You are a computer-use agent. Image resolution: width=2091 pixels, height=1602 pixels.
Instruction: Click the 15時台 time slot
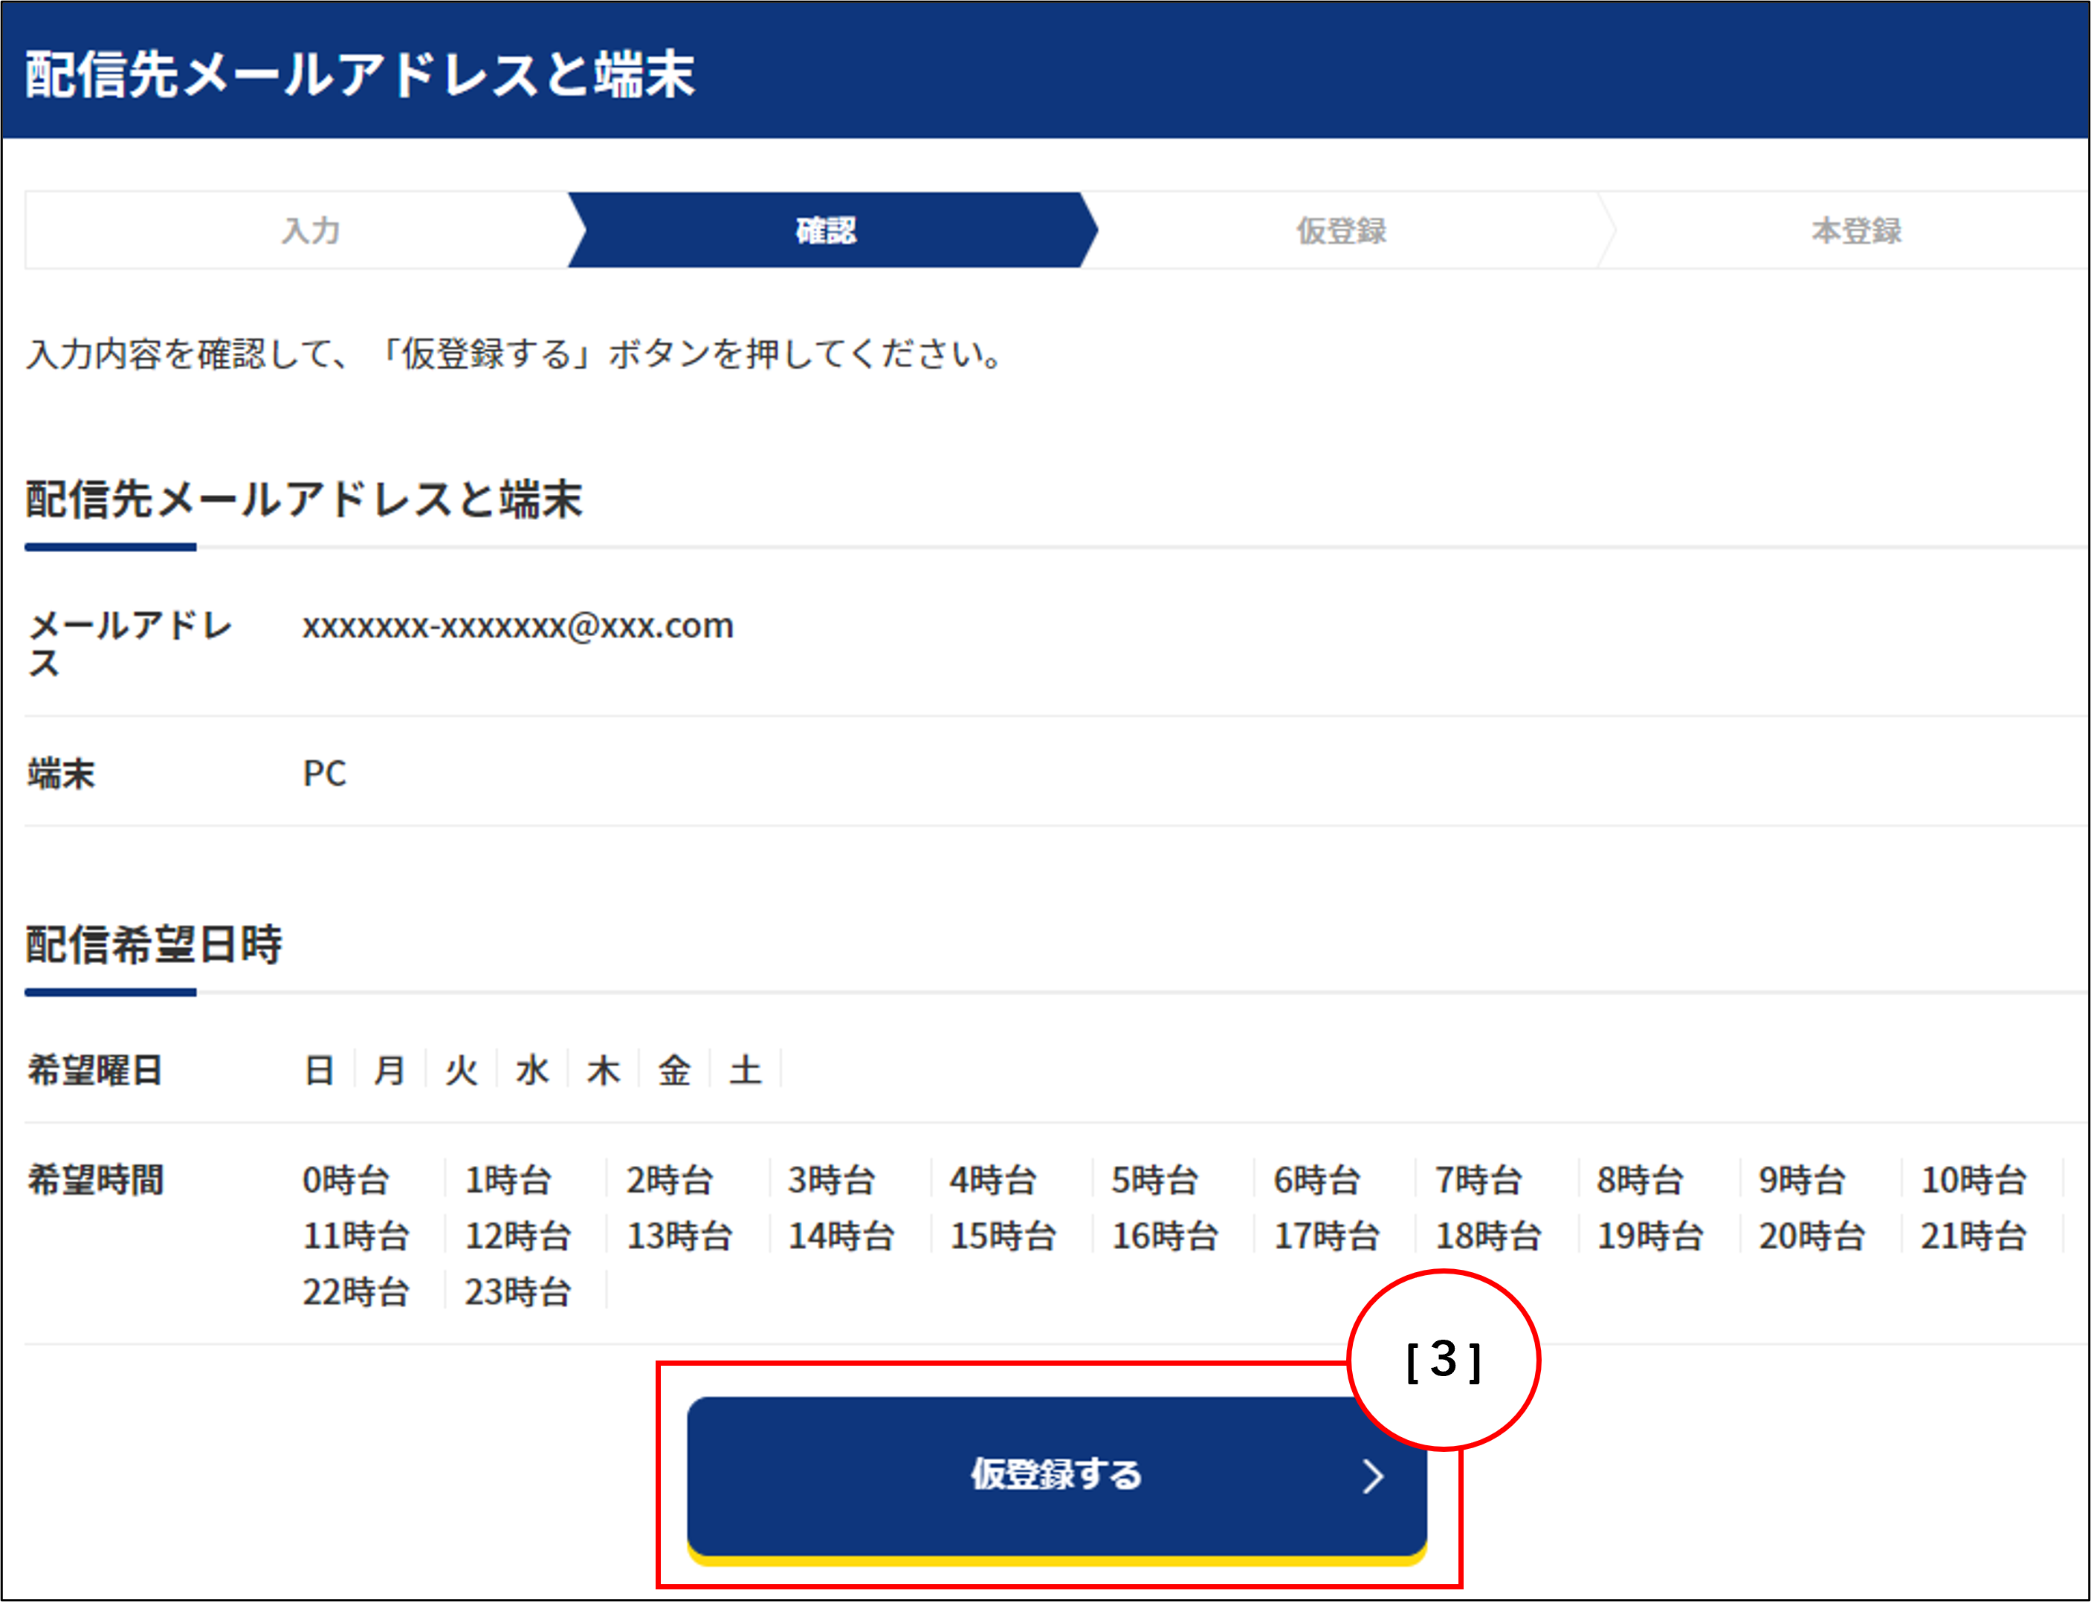pos(1003,1236)
